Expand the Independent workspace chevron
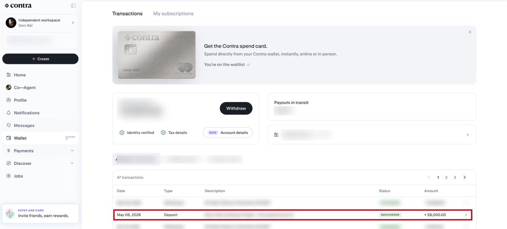 pyautogui.click(x=73, y=23)
